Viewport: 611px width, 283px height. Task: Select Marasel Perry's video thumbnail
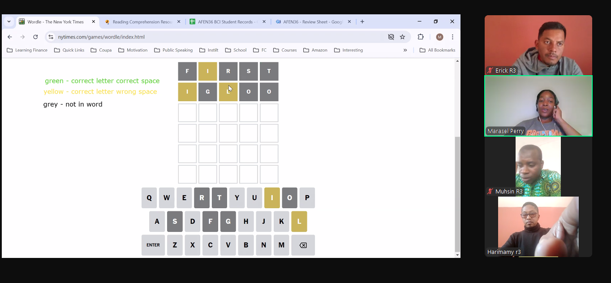pos(538,106)
